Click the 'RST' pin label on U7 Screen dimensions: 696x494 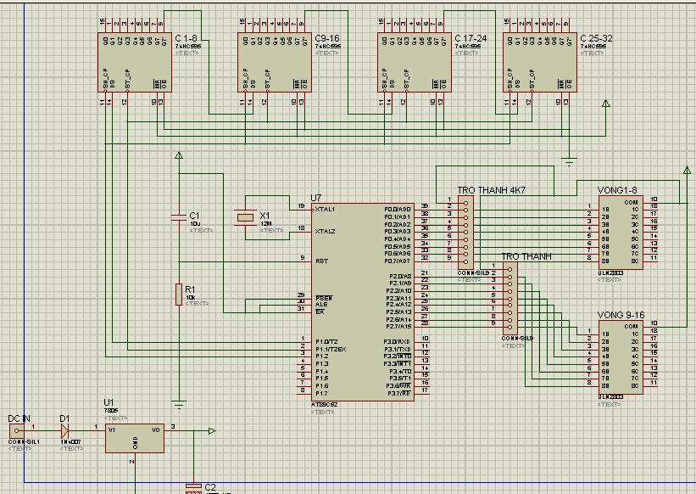[x=321, y=261]
